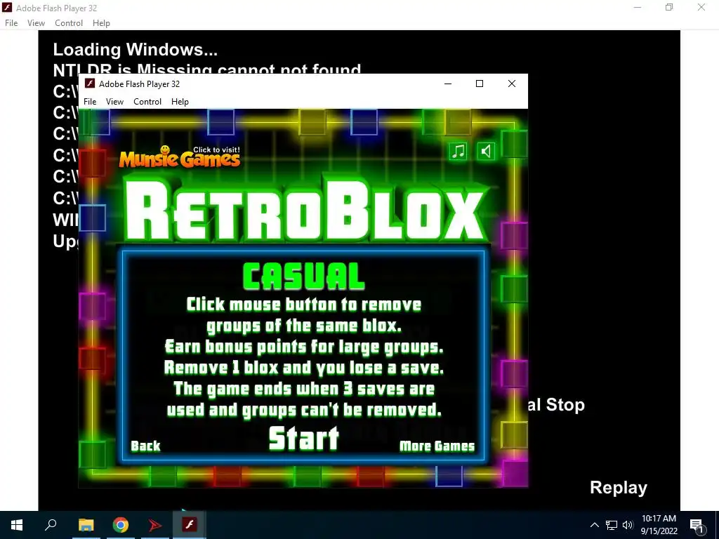The width and height of the screenshot is (719, 539).
Task: Open the taskbar clock and date
Action: [x=659, y=525]
